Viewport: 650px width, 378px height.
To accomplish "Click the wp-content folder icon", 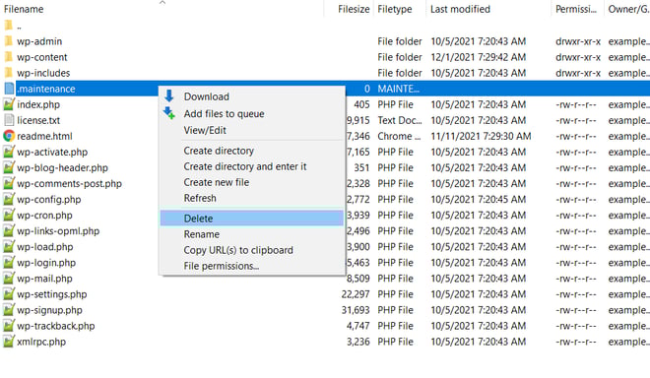I will pyautogui.click(x=9, y=57).
